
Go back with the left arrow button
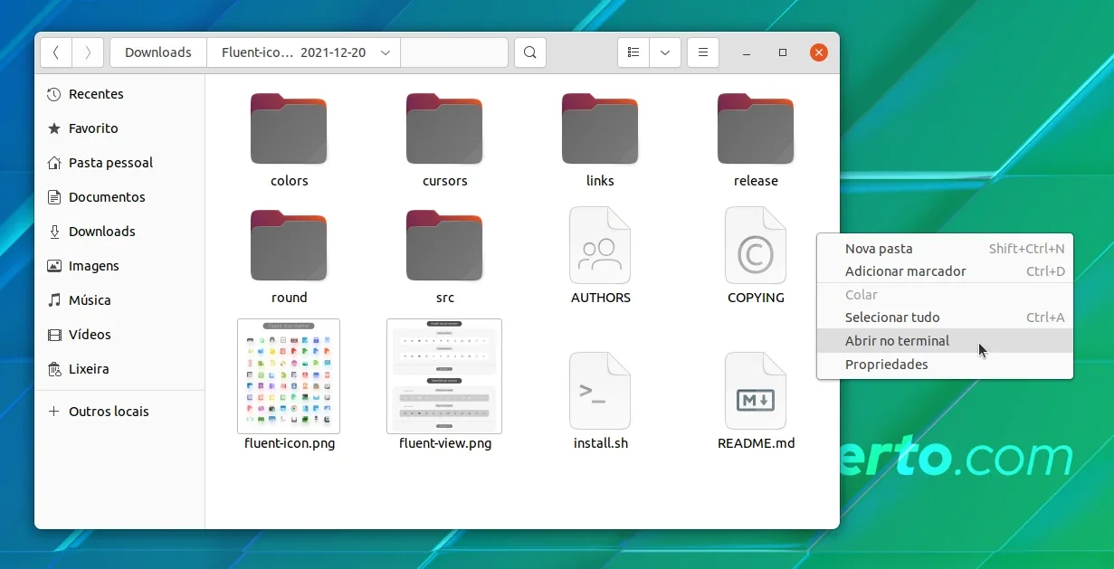(56, 52)
